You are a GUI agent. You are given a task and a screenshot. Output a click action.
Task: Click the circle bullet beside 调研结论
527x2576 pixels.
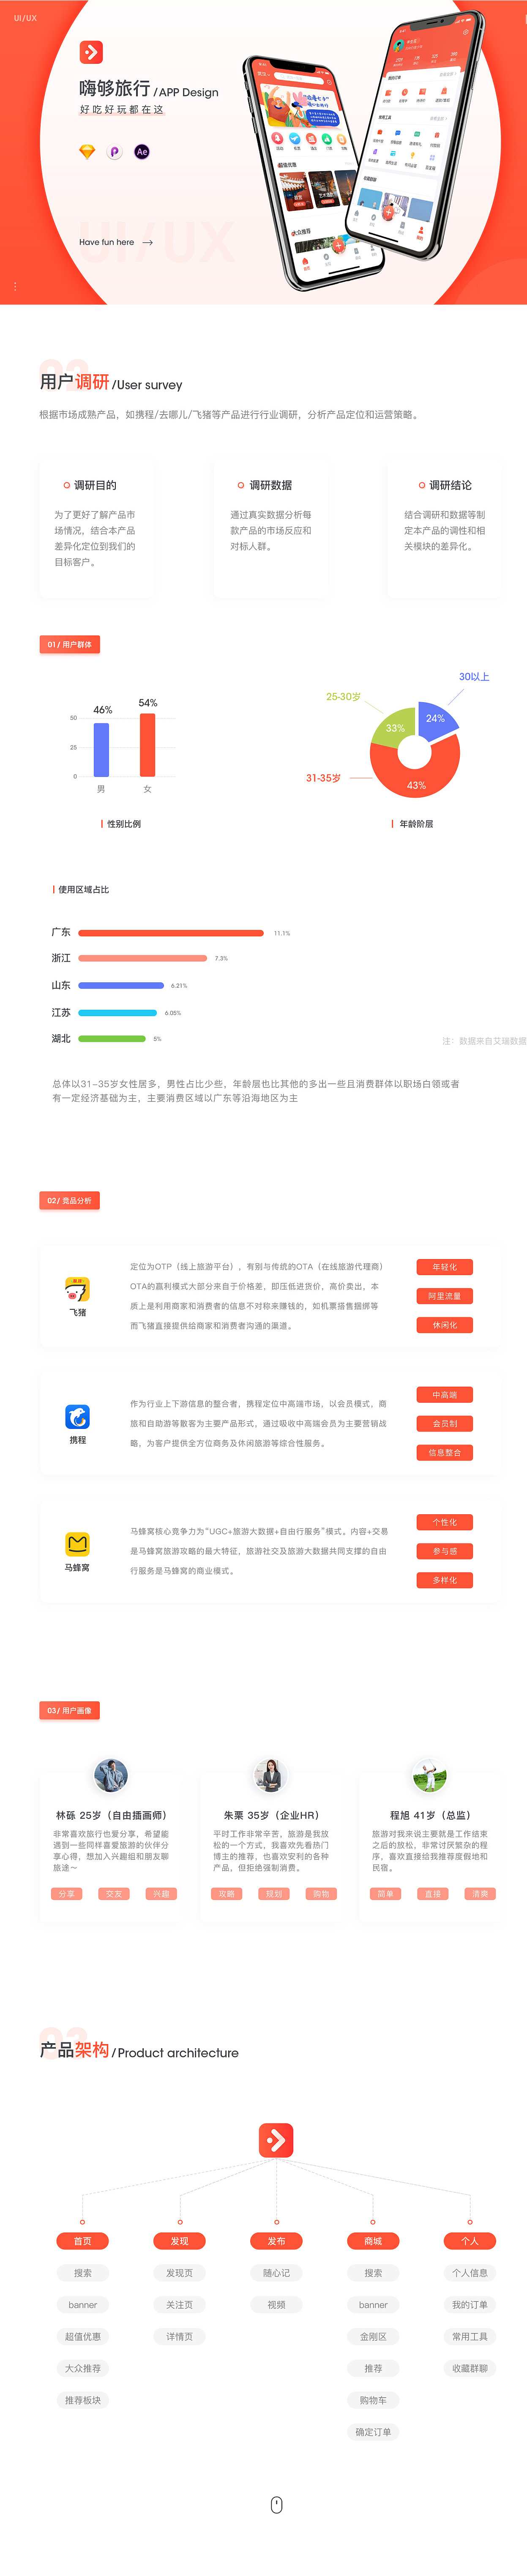pos(422,485)
